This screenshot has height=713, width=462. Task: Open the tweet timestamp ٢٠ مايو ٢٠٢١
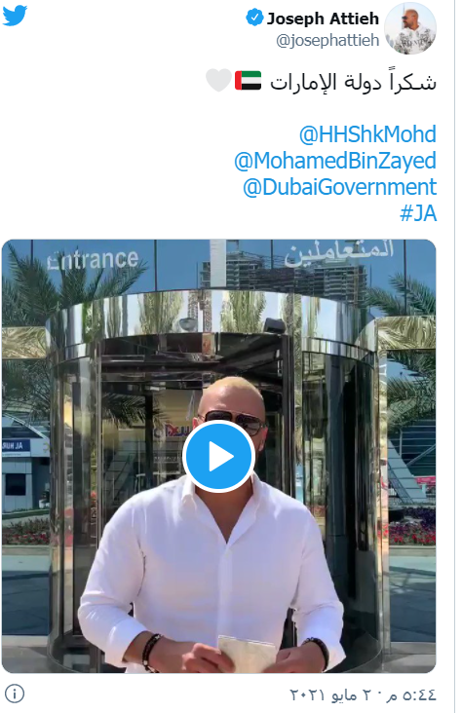[363, 694]
